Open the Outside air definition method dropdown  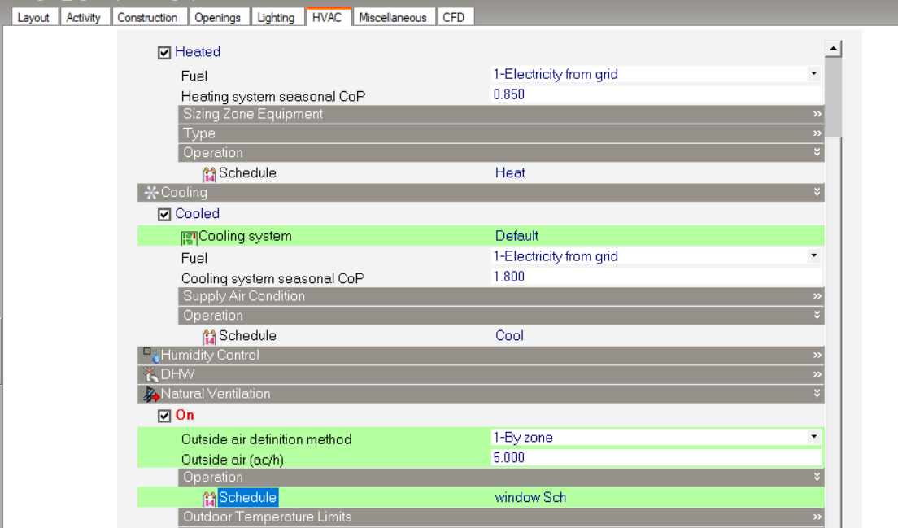coord(813,437)
